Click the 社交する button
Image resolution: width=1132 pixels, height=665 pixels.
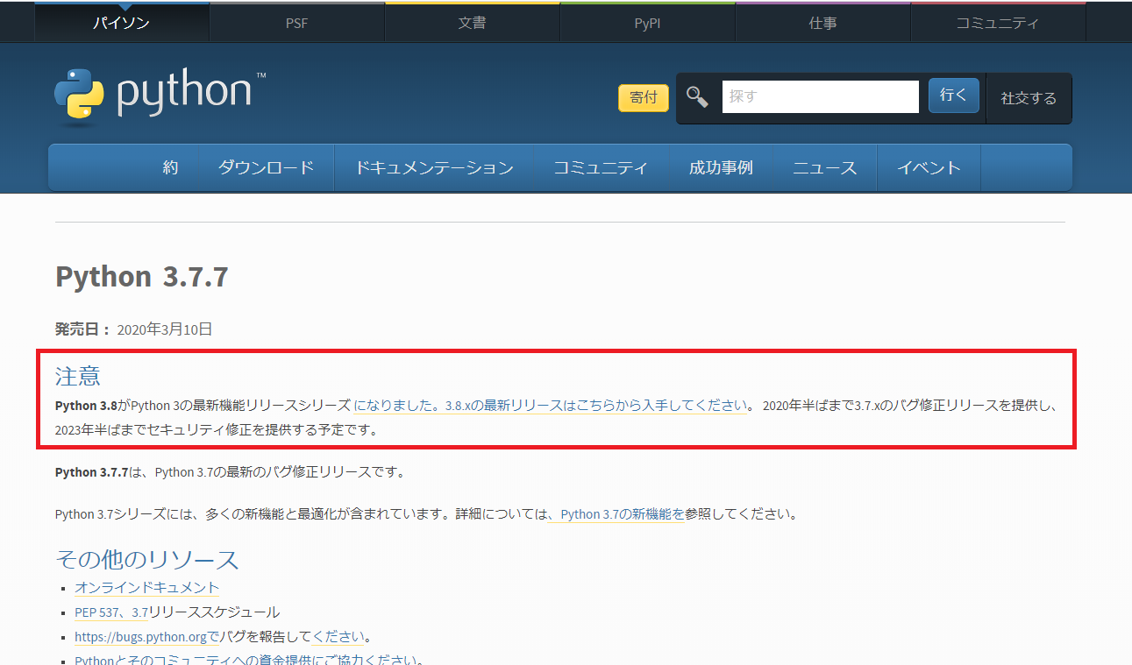coord(1029,98)
